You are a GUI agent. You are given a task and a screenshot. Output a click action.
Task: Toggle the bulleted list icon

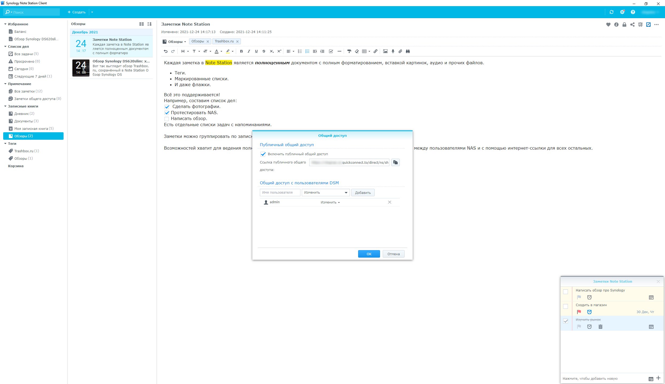point(307,51)
